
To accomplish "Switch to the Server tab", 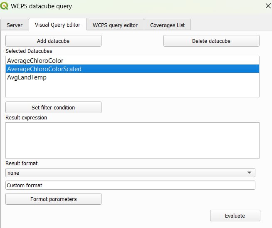I will coord(15,25).
